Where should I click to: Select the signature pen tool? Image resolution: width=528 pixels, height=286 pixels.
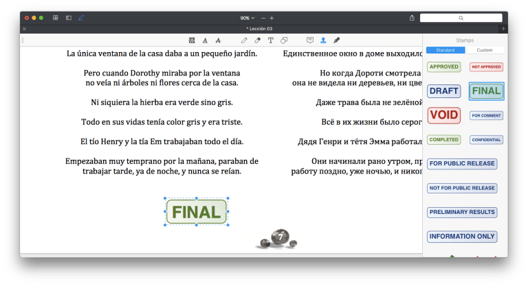tap(336, 40)
